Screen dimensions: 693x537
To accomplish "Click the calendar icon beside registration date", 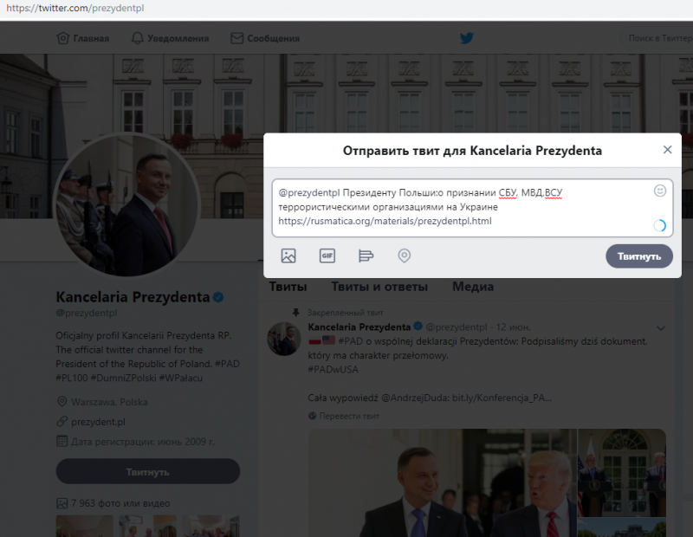I will (x=62, y=441).
